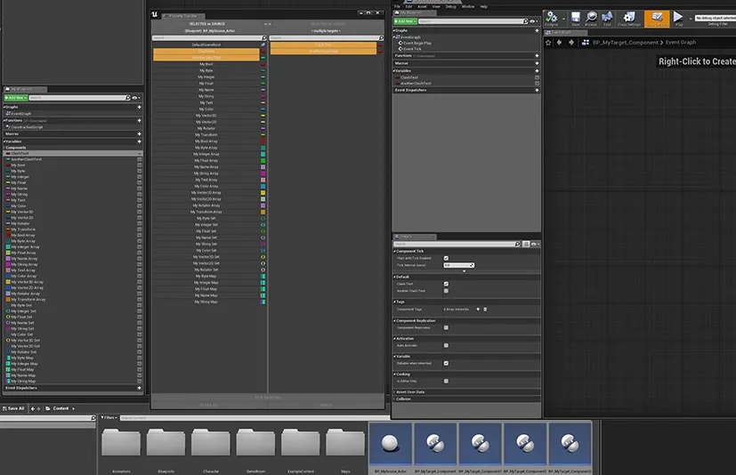Click the Compile toolbar icon

553,19
